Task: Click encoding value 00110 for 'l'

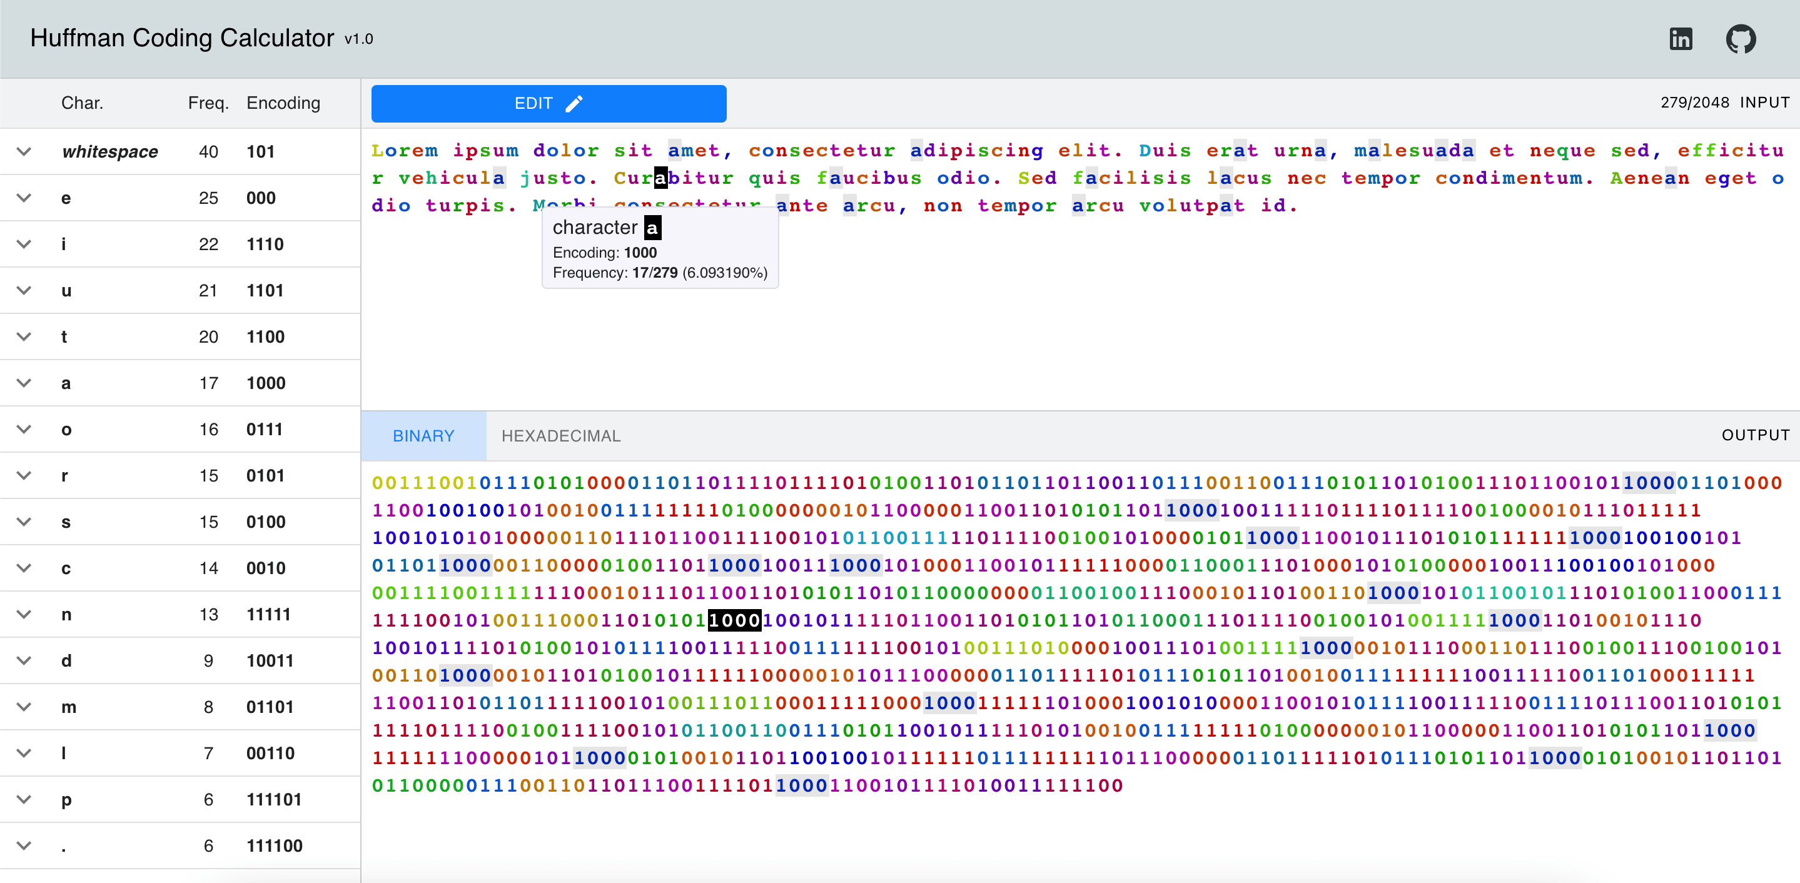Action: point(270,753)
